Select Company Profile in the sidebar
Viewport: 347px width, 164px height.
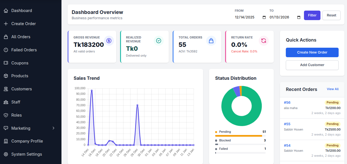6,141
